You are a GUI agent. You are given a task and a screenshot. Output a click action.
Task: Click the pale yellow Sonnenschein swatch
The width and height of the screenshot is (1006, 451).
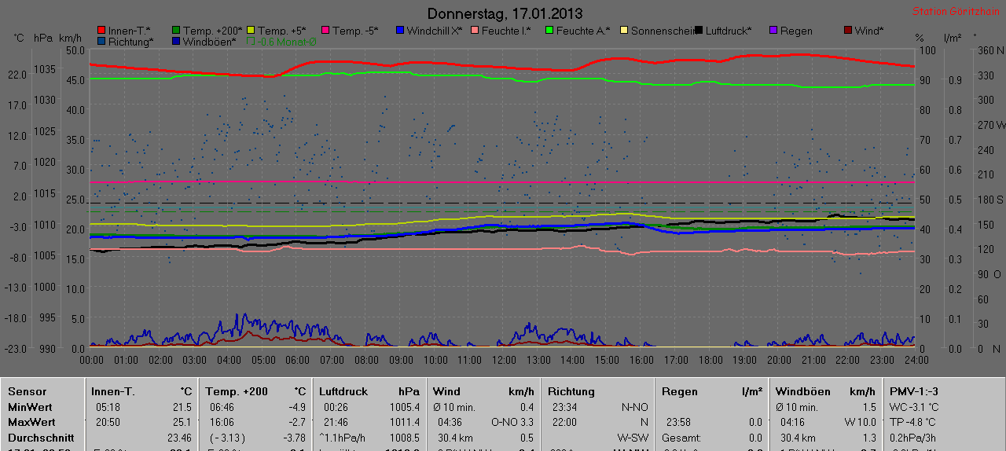tap(623, 31)
